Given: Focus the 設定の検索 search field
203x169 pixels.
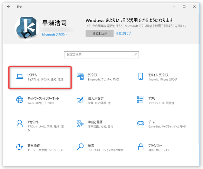Looking at the screenshot, I should [x=101, y=55].
